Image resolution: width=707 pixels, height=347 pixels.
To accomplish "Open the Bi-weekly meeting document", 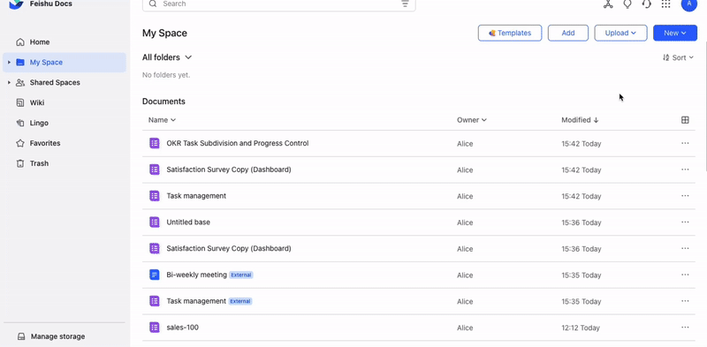I will pyautogui.click(x=196, y=275).
